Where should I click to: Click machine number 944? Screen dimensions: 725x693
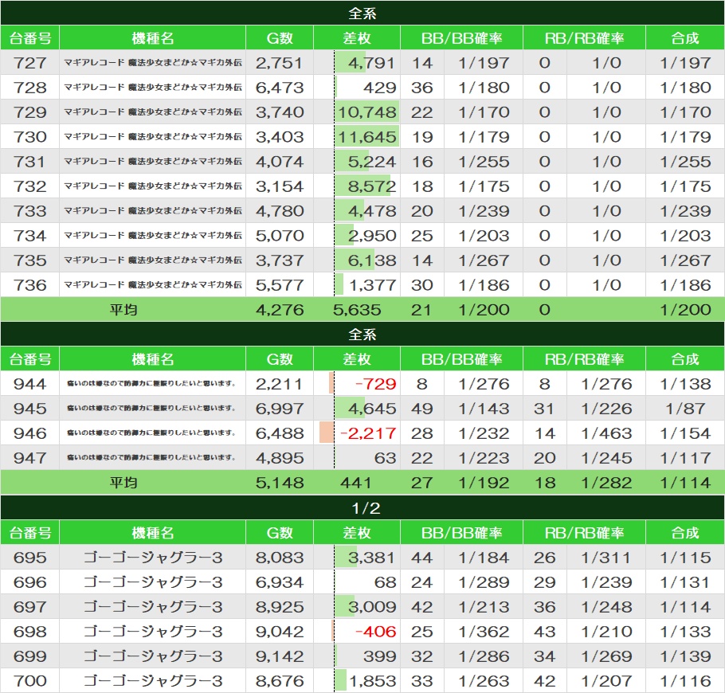(x=30, y=384)
